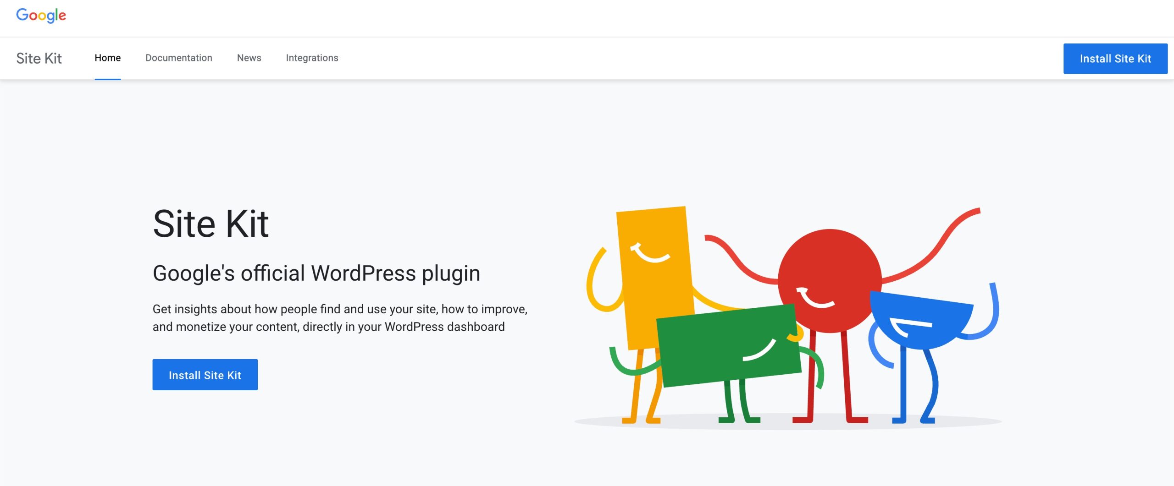Click the Google logo
The image size is (1174, 486).
click(x=41, y=16)
